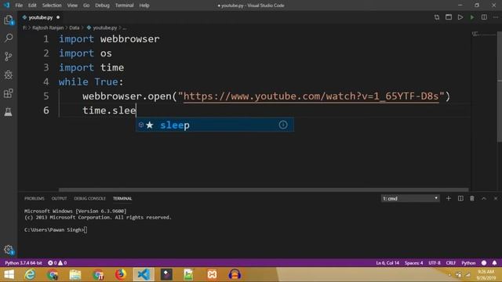
Task: Switch to the OUTPUT panel tab
Action: click(x=60, y=198)
